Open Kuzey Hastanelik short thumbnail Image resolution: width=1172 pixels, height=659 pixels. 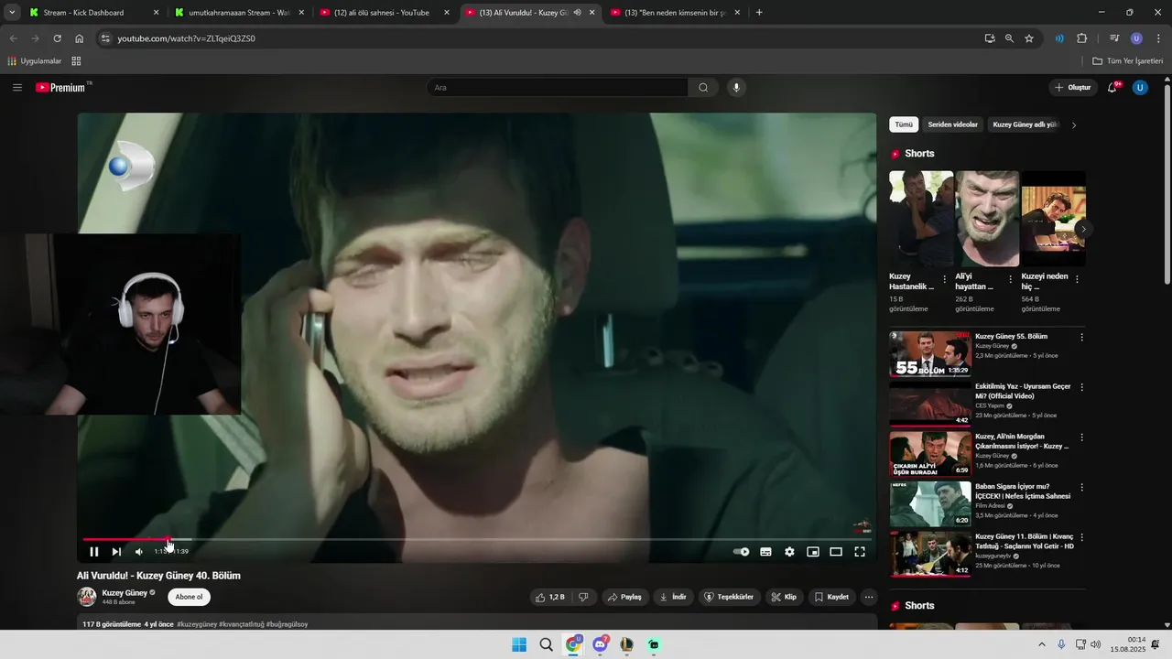pos(921,219)
